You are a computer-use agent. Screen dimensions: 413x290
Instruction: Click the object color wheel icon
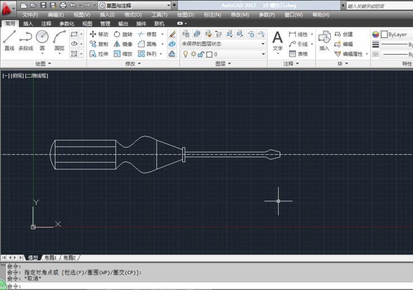(x=376, y=35)
